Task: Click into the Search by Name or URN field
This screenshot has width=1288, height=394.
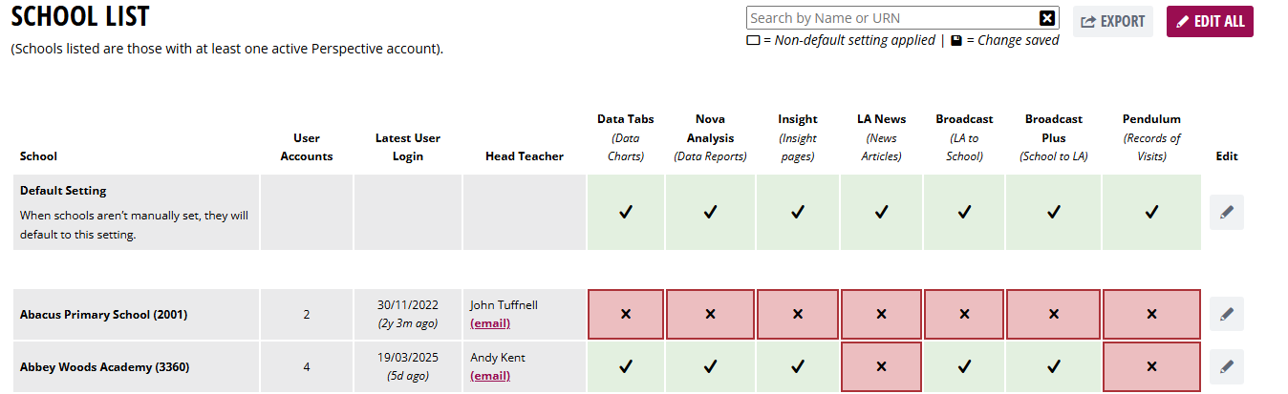Action: (891, 18)
